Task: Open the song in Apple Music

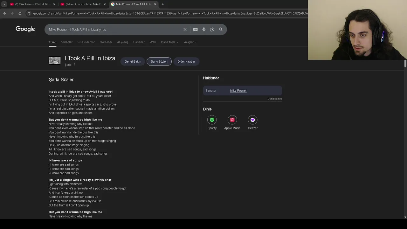Action: pyautogui.click(x=232, y=122)
